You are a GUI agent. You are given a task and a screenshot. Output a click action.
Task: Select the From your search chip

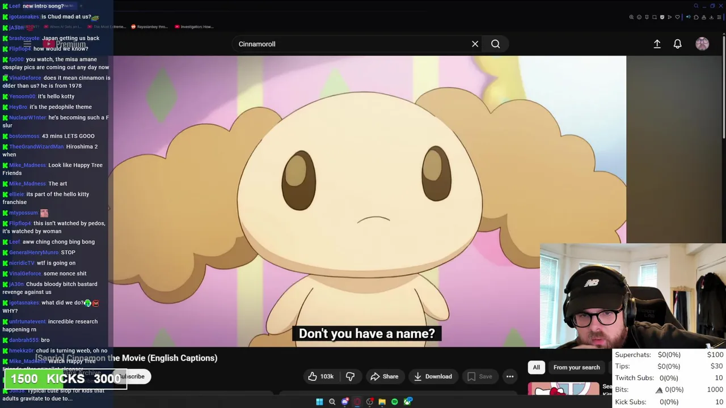point(576,367)
